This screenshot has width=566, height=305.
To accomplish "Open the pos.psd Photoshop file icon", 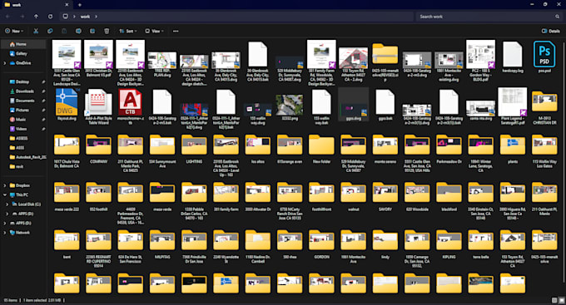I will point(544,54).
